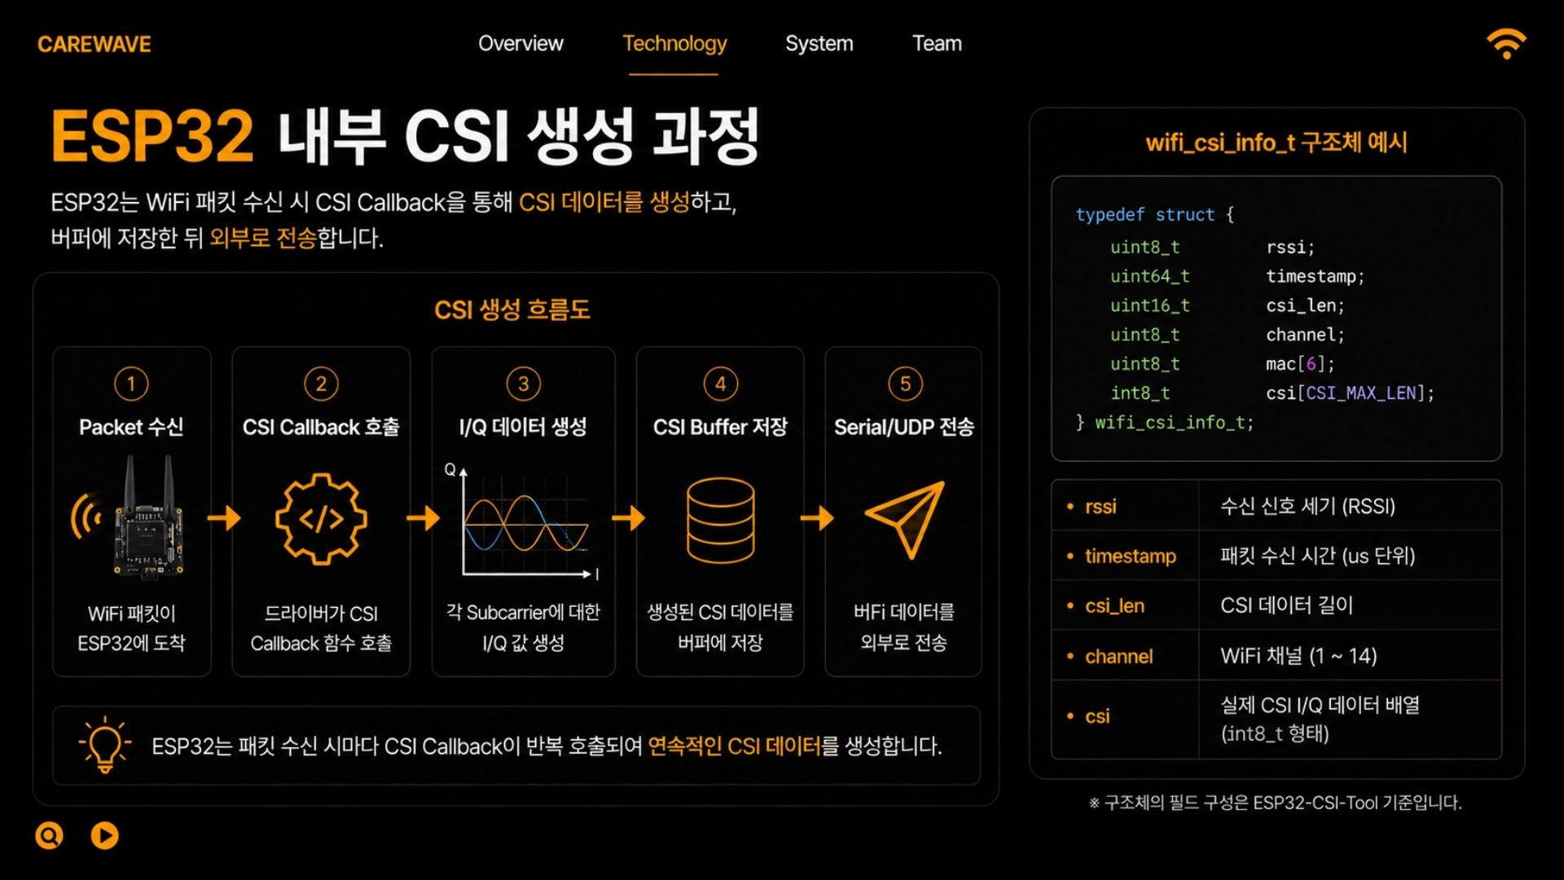Click the ESP32-CSI-Tool footnote
The image size is (1564, 880).
[1276, 803]
